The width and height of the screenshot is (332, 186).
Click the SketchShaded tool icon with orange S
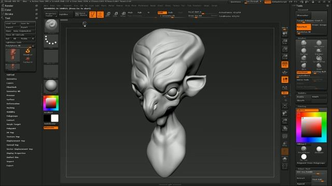click(x=27, y=52)
